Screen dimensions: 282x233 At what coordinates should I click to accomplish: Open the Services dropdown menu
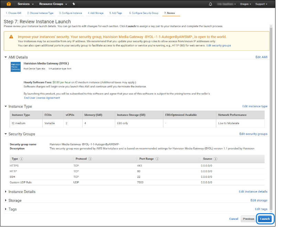point(25,4)
